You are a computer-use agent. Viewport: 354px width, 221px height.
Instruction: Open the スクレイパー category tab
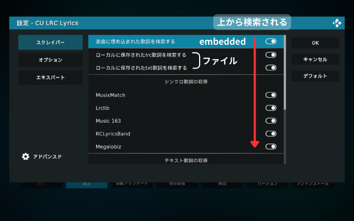coord(50,43)
